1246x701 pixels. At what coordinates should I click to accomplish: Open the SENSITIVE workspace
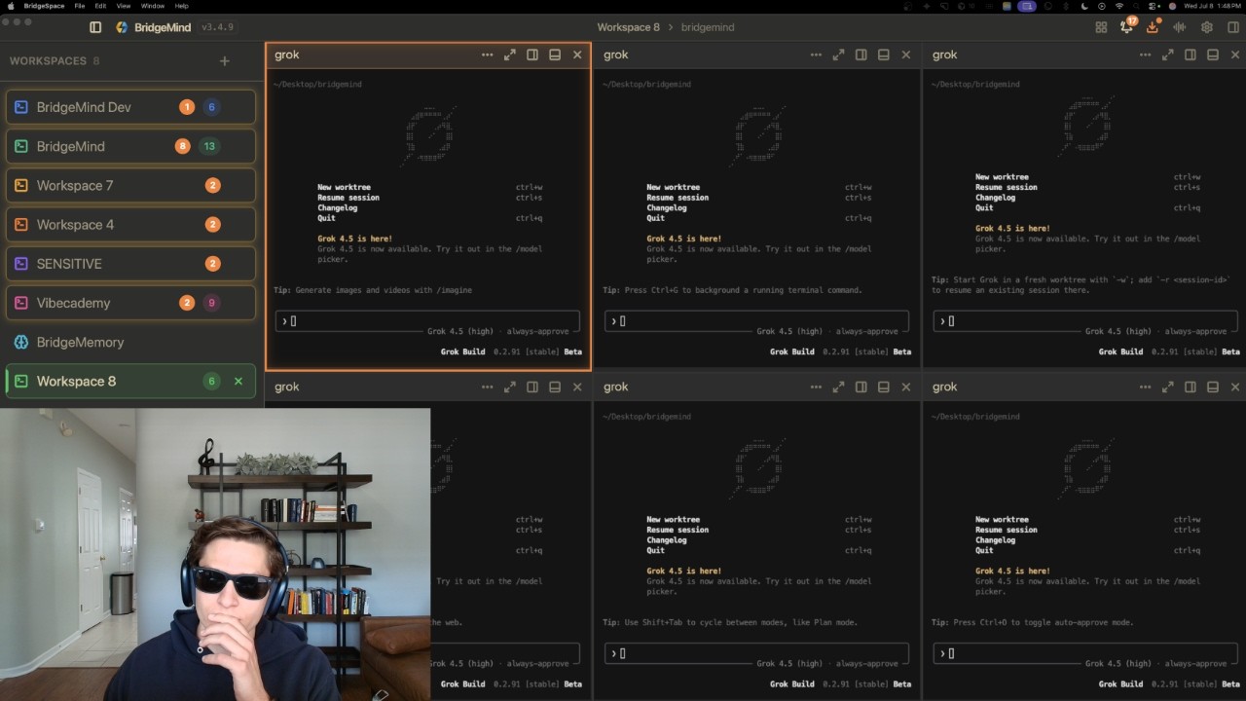pos(130,264)
